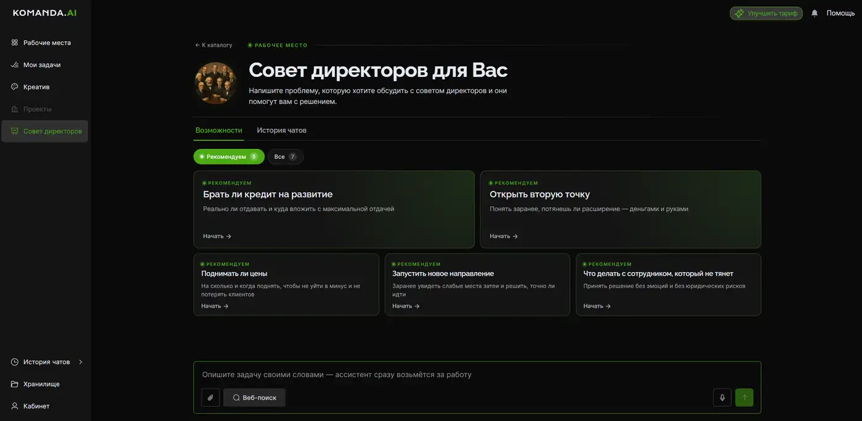Screen dimensions: 862x421
Task: Click Начать on Поднимать ли цены card
Action: 215,306
